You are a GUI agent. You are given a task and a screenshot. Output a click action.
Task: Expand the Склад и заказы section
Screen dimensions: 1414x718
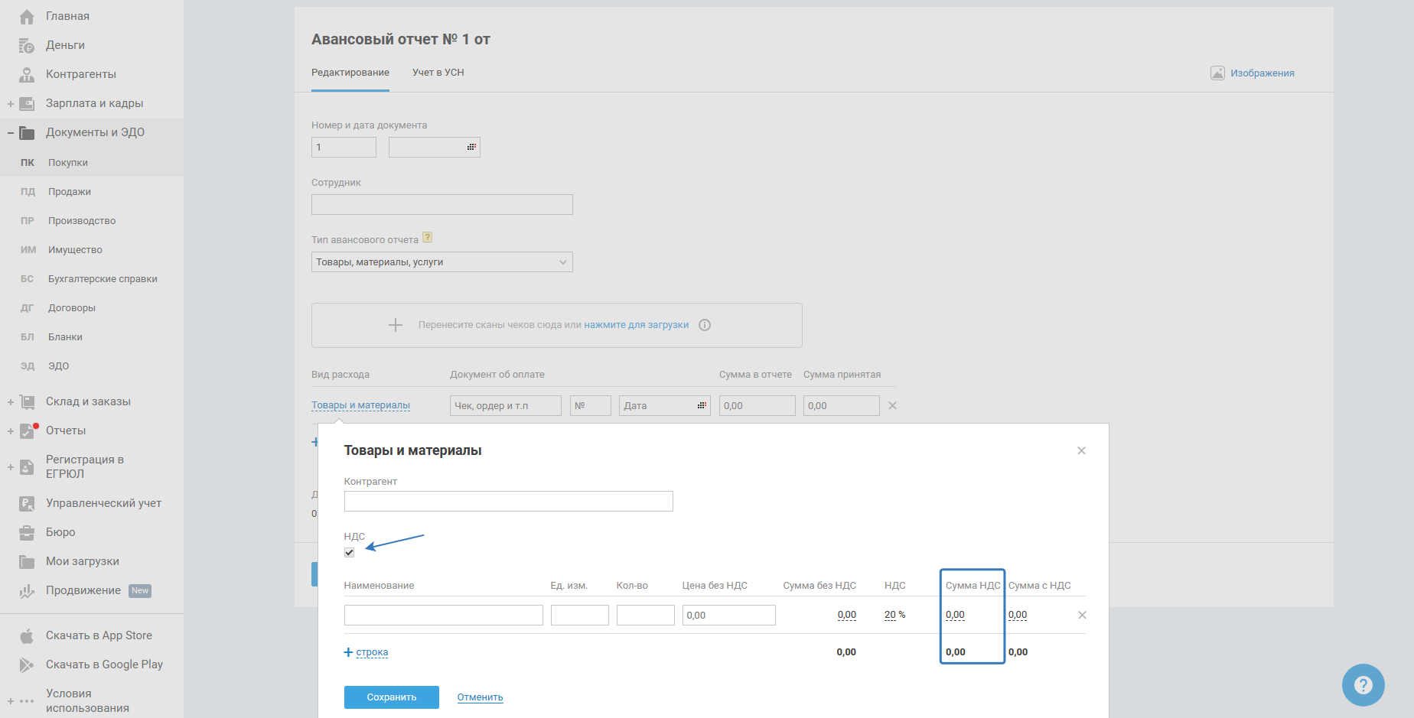tap(11, 402)
